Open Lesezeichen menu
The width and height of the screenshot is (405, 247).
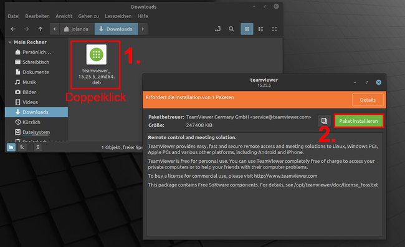click(x=118, y=16)
